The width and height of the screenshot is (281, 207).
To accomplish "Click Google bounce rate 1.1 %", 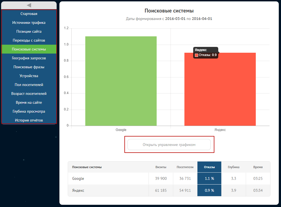I will [209, 178].
